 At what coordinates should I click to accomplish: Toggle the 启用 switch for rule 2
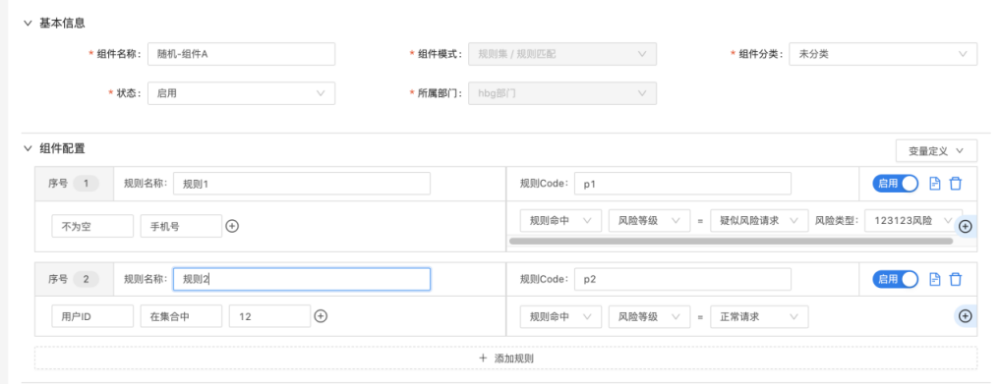coord(895,279)
